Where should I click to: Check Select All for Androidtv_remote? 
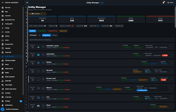(x=33, y=47)
